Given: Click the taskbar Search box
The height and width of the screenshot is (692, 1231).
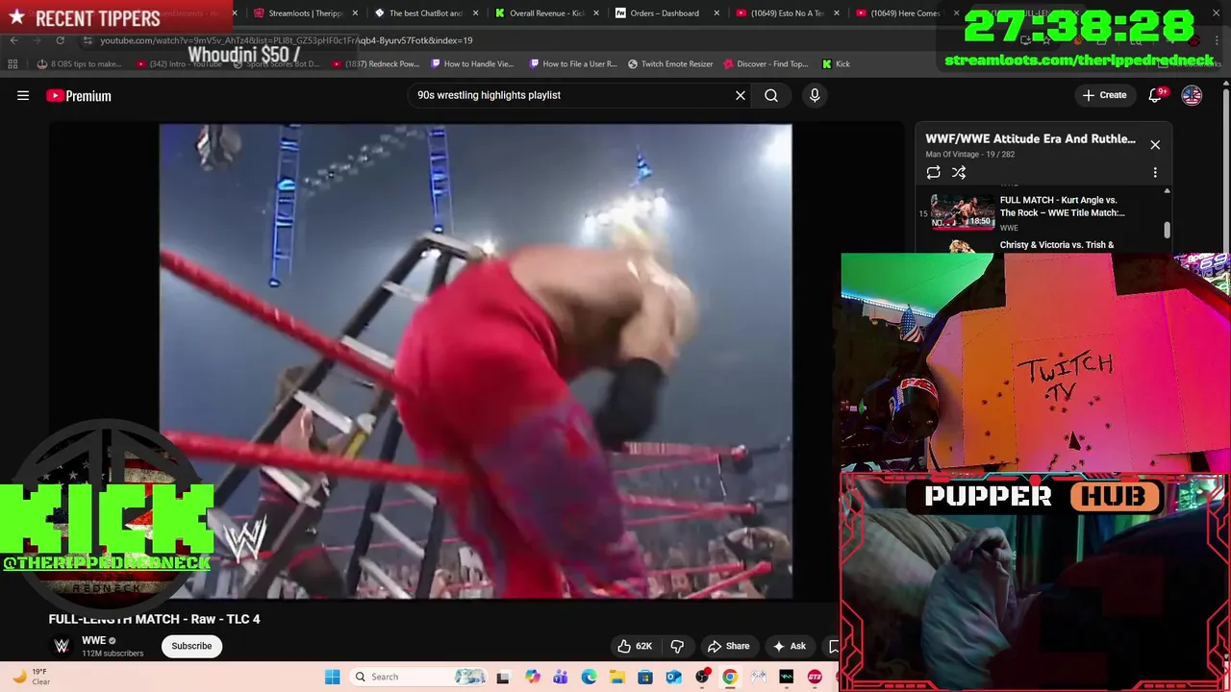Looking at the screenshot, I should [419, 677].
